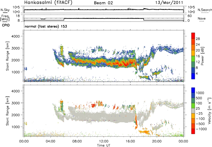Click the "04:00" time tick label
212x147 pixels.
point(51,141)
